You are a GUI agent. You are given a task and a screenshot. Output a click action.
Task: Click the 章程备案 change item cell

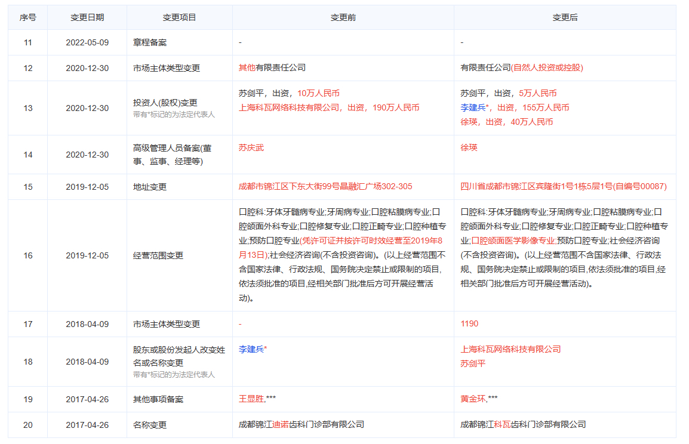click(x=150, y=43)
